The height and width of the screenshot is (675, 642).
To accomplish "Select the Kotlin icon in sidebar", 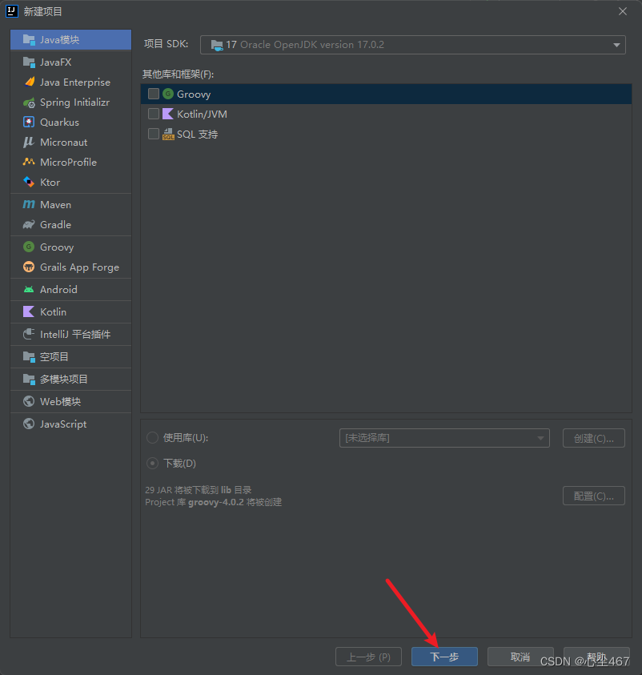I will coord(29,312).
